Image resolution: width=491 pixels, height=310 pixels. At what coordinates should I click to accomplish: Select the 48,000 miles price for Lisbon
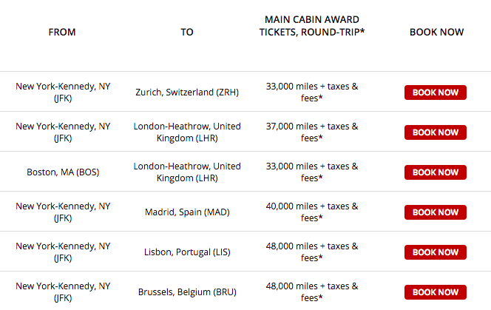[312, 252]
